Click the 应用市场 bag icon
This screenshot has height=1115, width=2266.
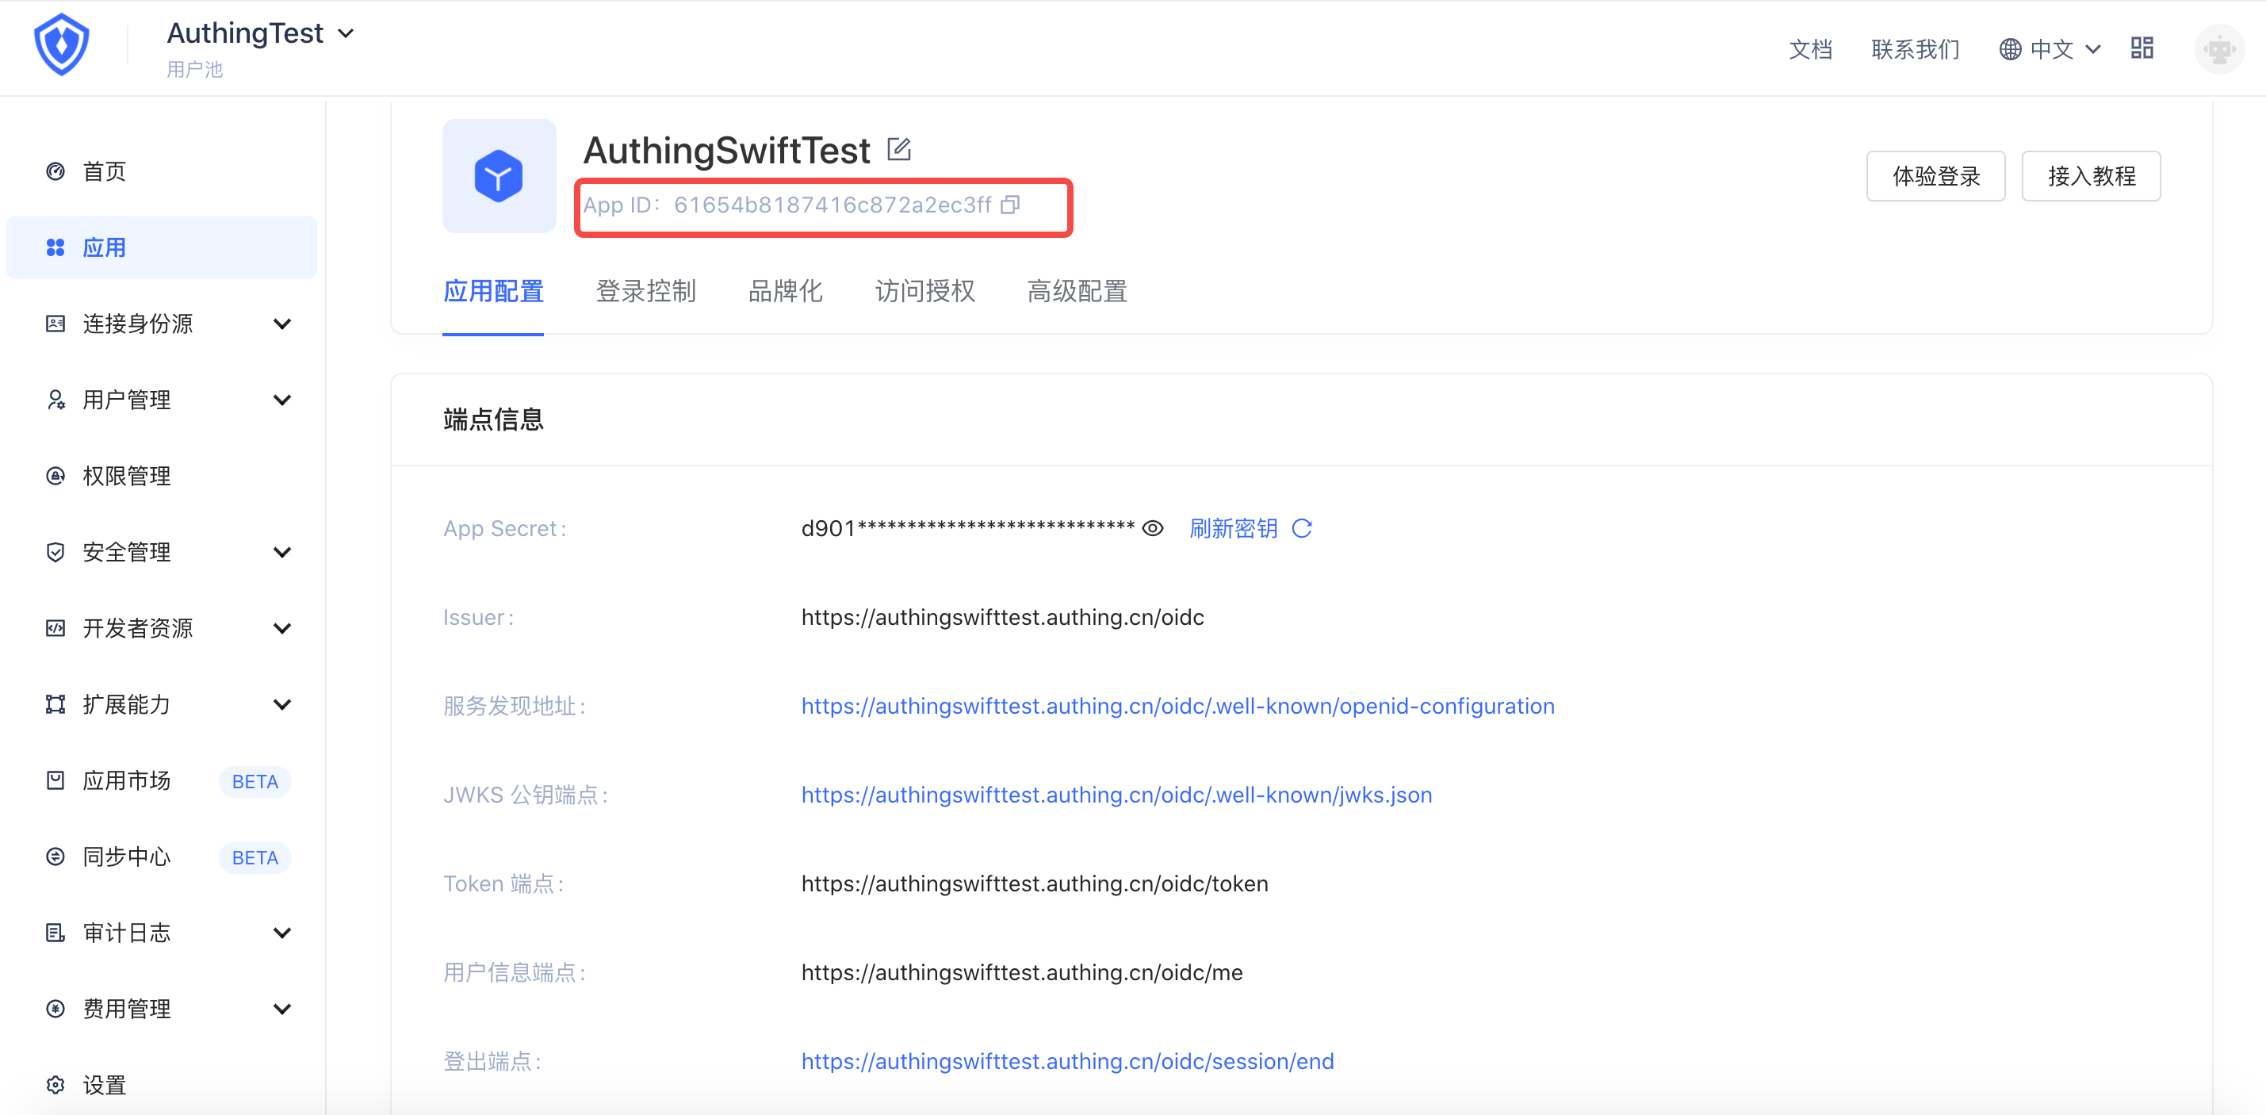click(x=56, y=780)
